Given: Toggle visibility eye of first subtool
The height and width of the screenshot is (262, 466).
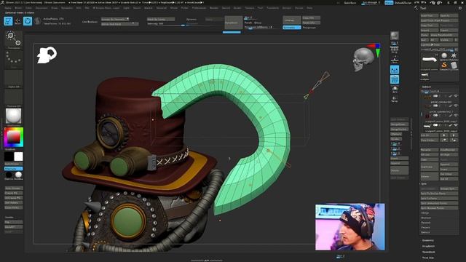Looking at the screenshot, I should point(456,96).
